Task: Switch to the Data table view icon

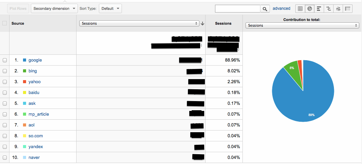Action: point(300,9)
